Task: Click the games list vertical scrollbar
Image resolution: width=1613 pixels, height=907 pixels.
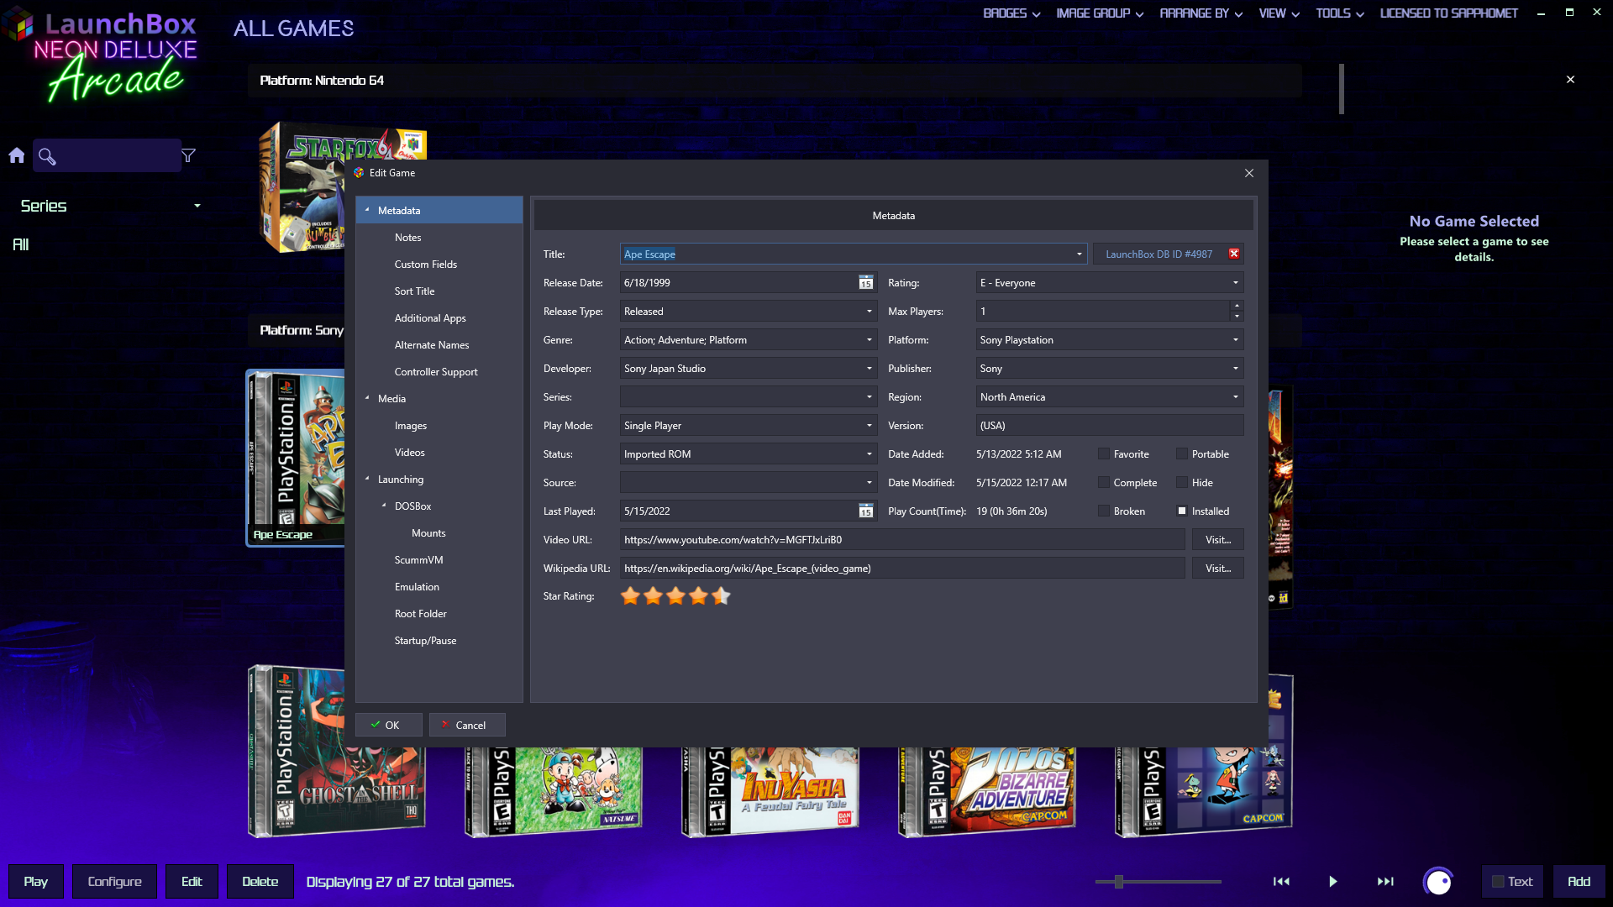Action: [1342, 89]
